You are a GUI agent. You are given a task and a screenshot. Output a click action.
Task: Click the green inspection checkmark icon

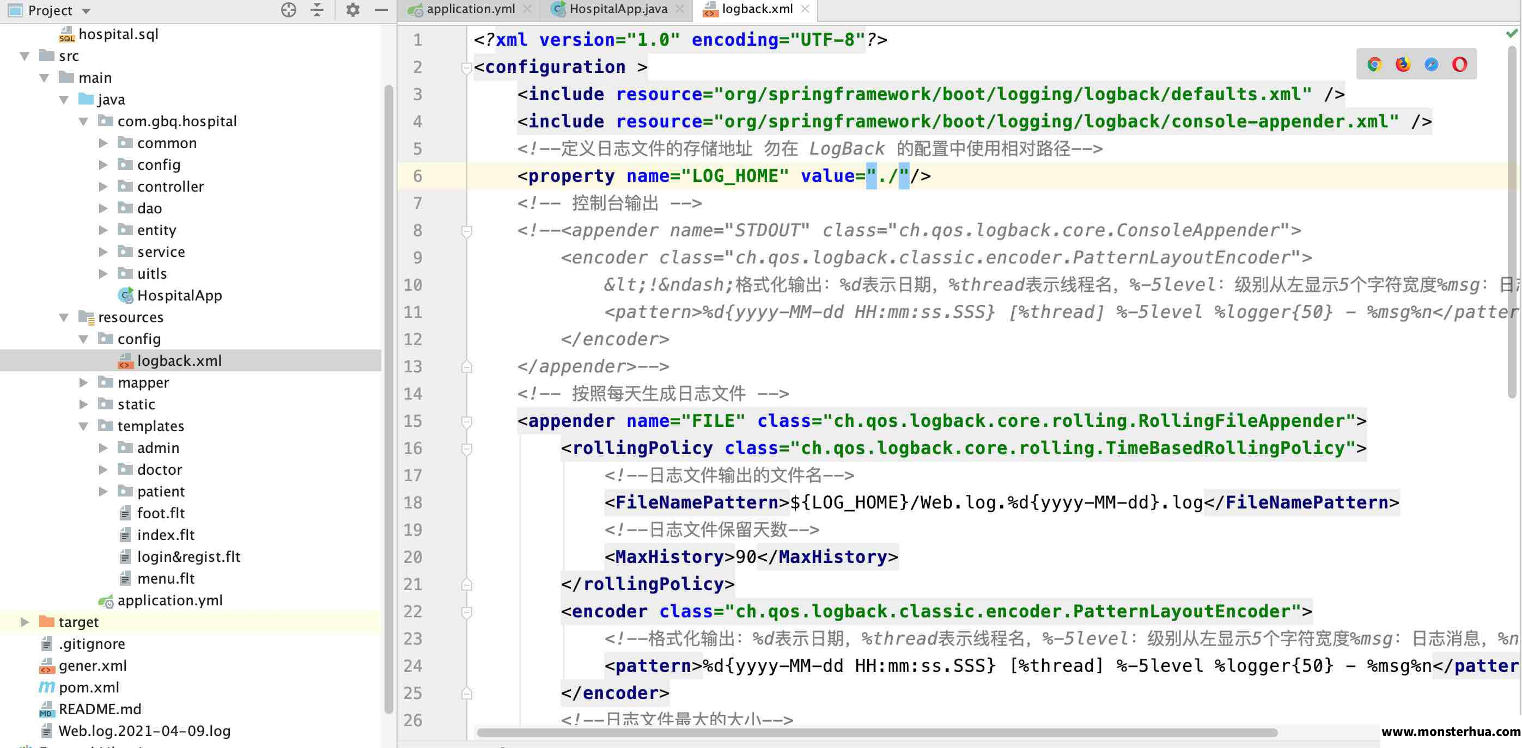pyautogui.click(x=1511, y=34)
